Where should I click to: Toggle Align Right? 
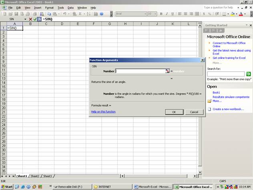[x=191, y=14]
